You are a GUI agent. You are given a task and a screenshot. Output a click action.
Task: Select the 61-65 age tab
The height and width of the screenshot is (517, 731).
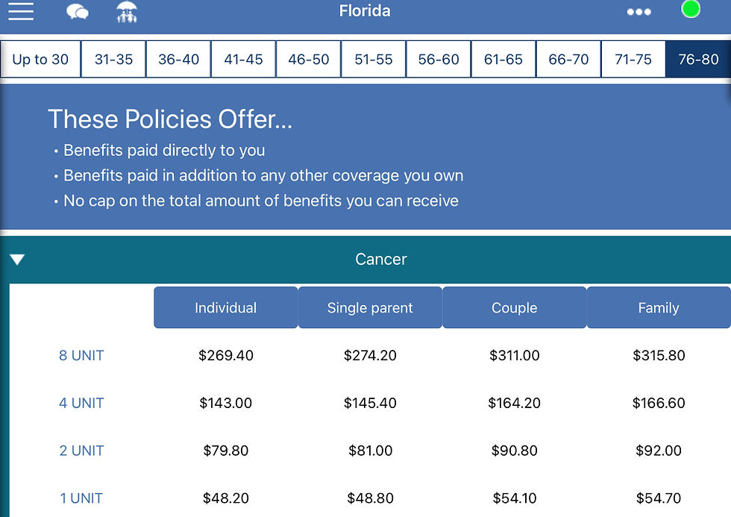503,60
